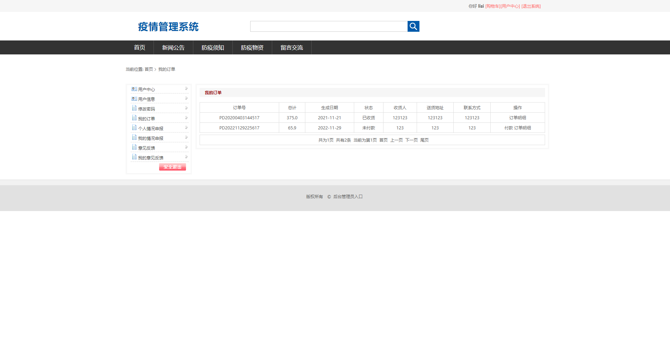Click the 生成日期 column header

point(329,108)
